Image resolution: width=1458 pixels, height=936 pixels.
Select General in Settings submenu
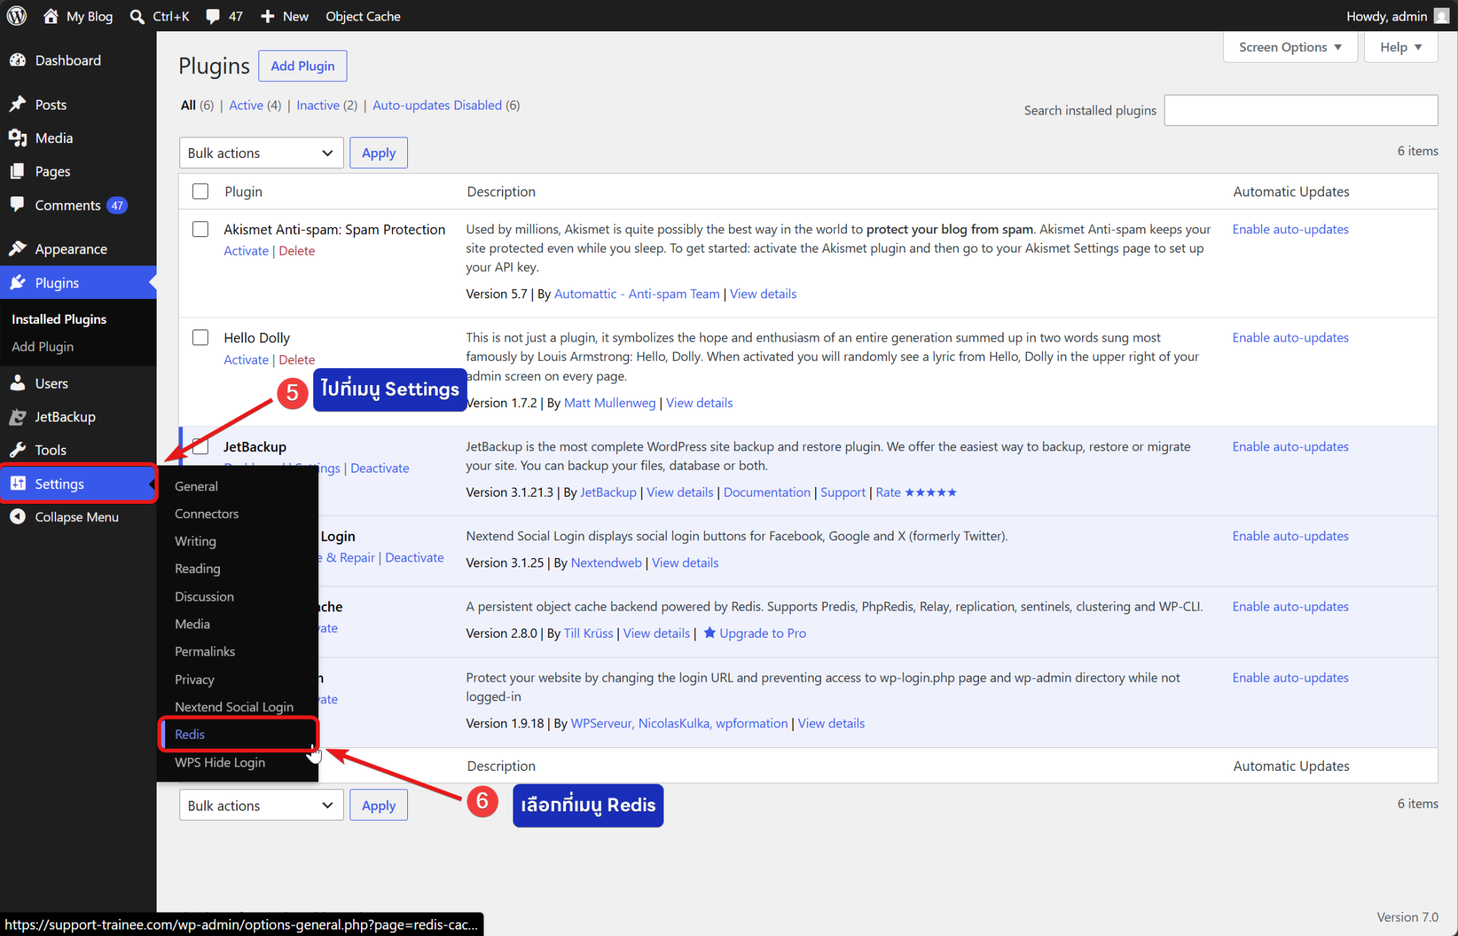[196, 485]
